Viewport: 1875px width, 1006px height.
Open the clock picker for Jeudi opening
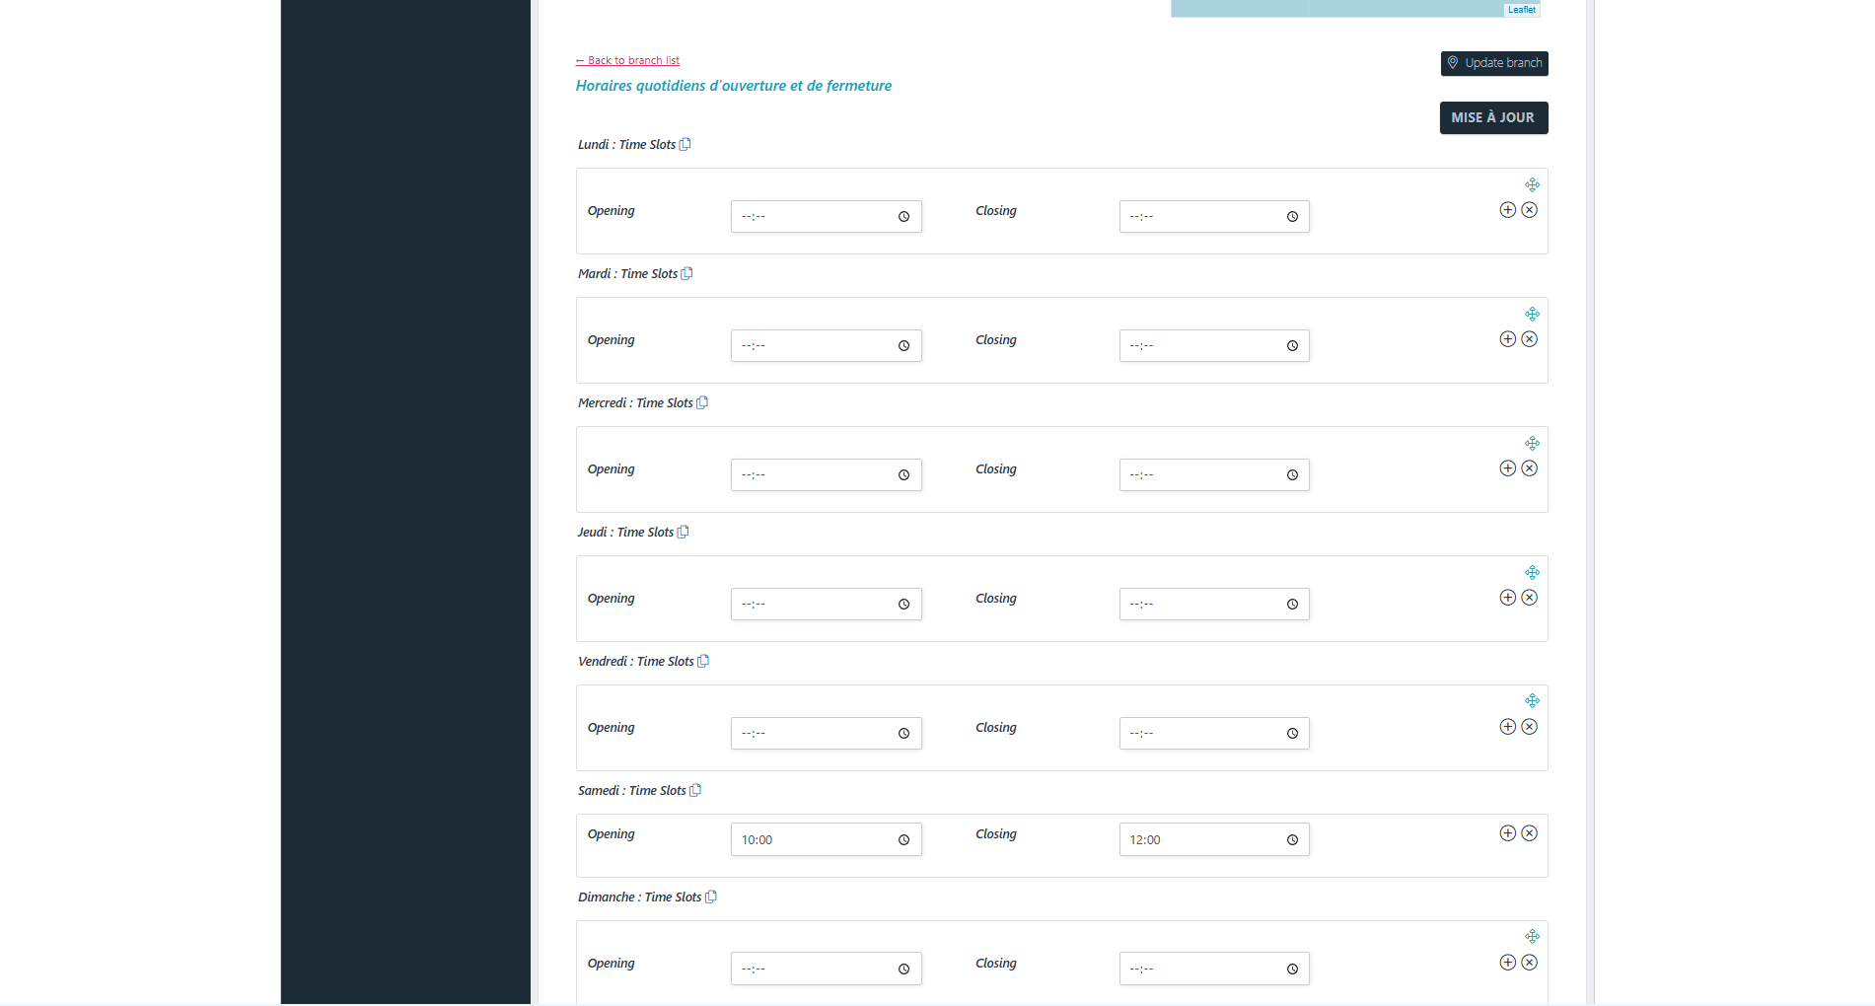[903, 604]
